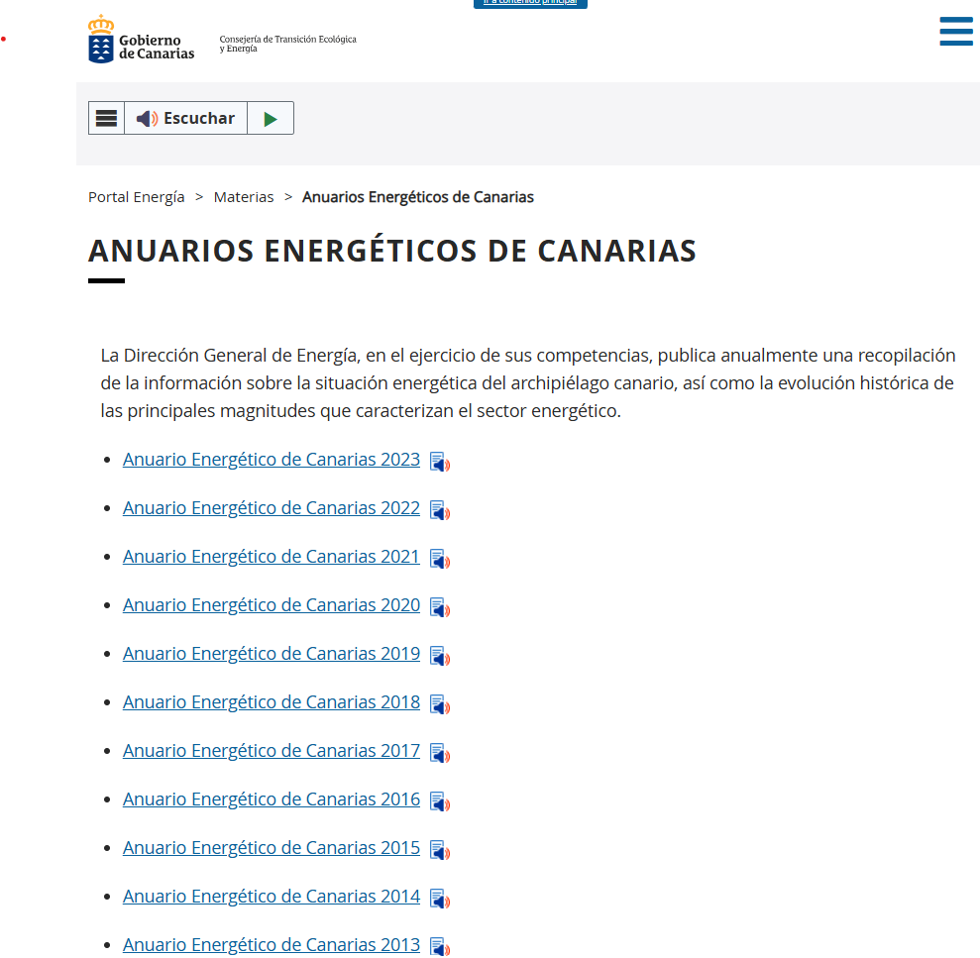
Task: Navigate to Portal Energía via breadcrumb
Action: (136, 196)
